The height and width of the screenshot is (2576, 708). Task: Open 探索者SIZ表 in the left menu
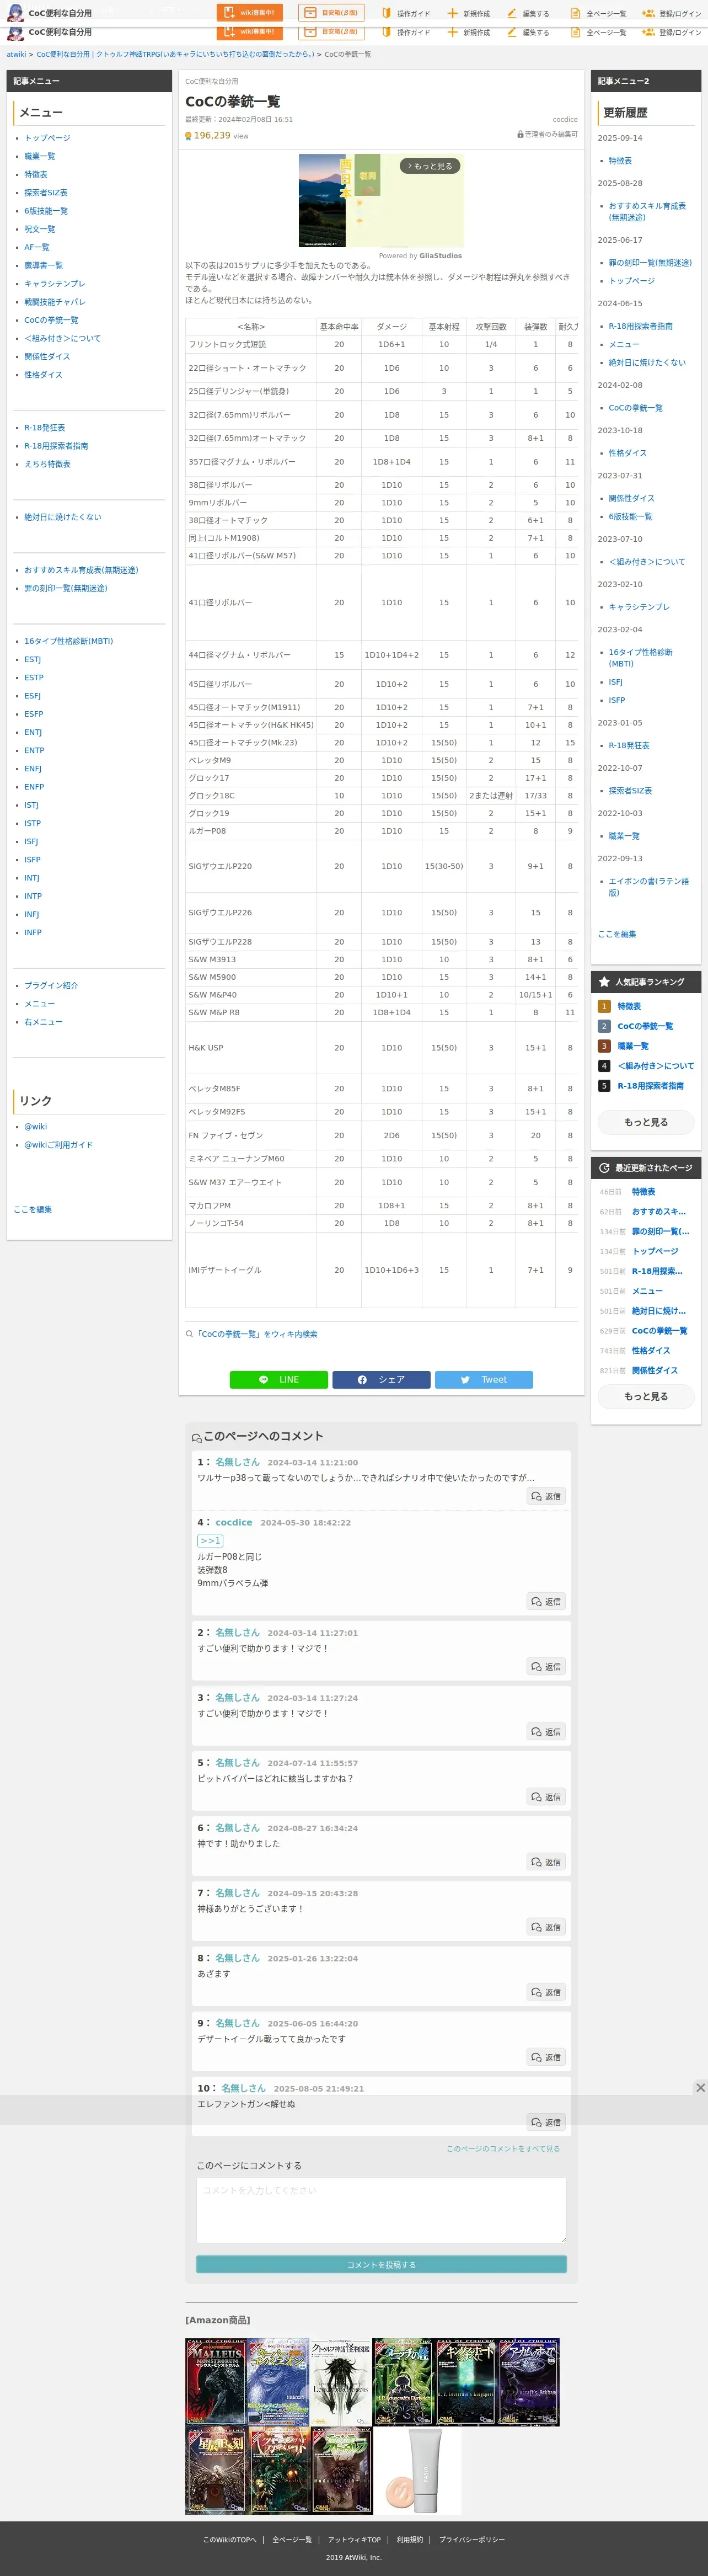[x=46, y=193]
